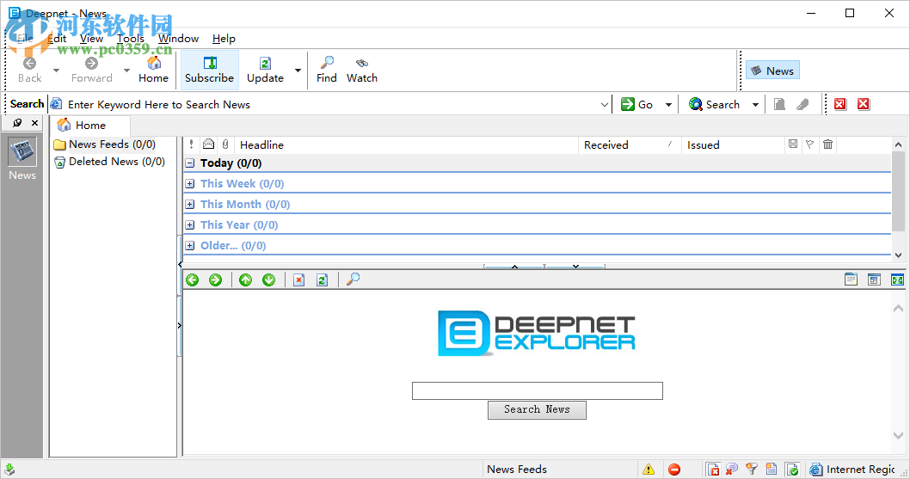This screenshot has width=910, height=479.
Task: Click the preview pane magnifier find icon
Action: click(353, 279)
